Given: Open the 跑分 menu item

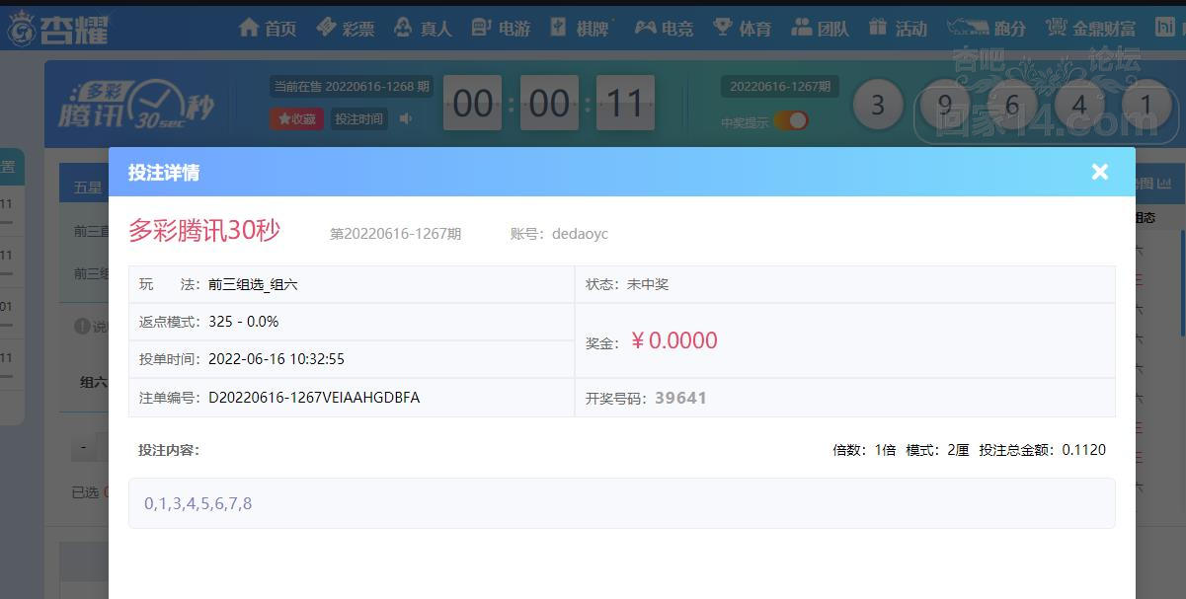Looking at the screenshot, I should click(x=986, y=28).
